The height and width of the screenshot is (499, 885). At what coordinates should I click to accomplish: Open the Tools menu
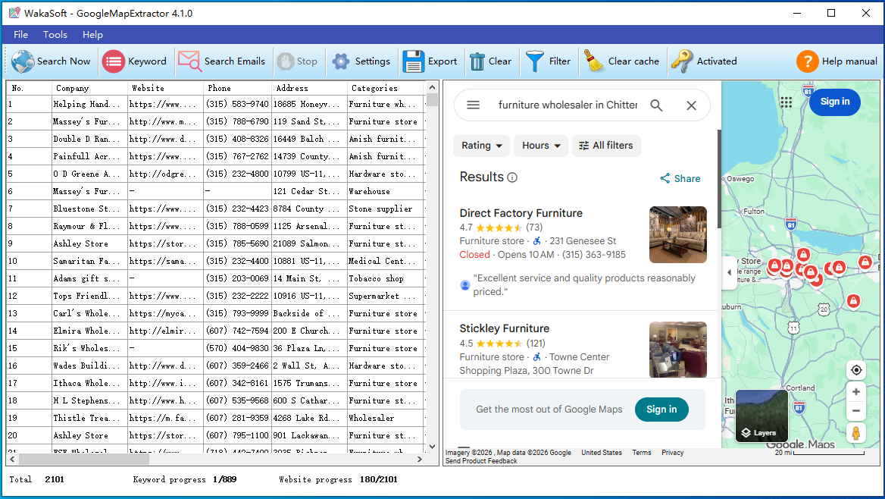pos(55,35)
